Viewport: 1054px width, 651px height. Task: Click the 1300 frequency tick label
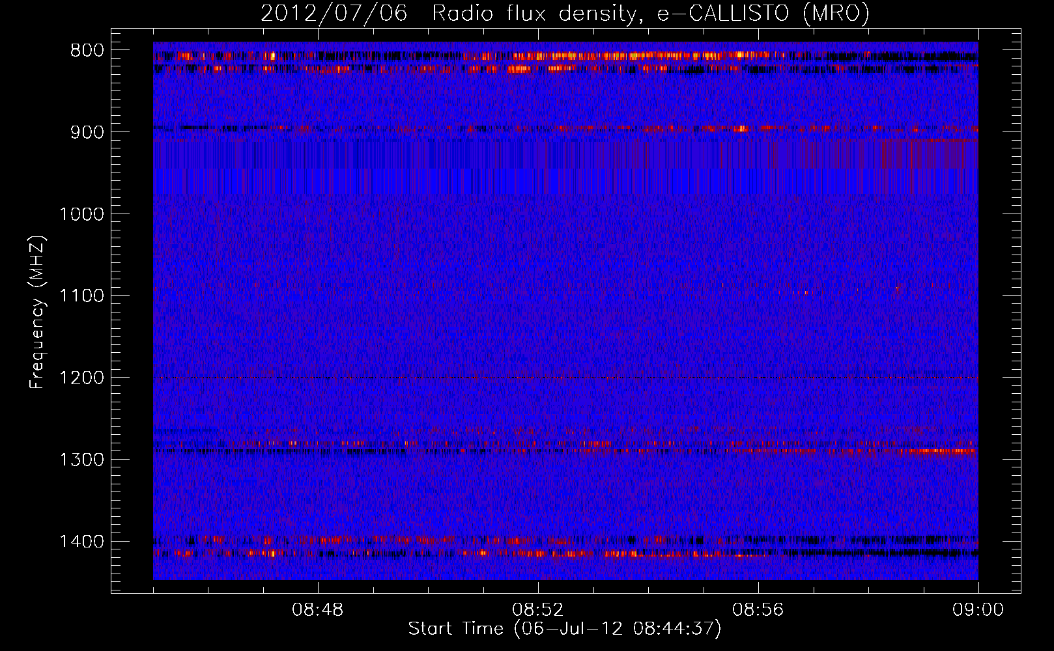pyautogui.click(x=82, y=460)
